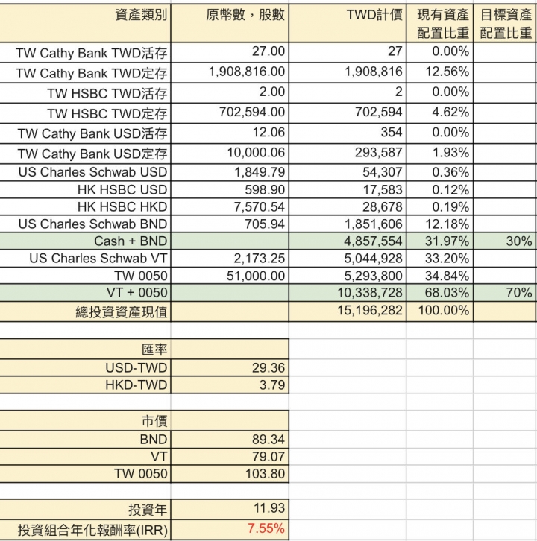Select the TW Cathy Bank USD定存 label cell

coord(85,154)
